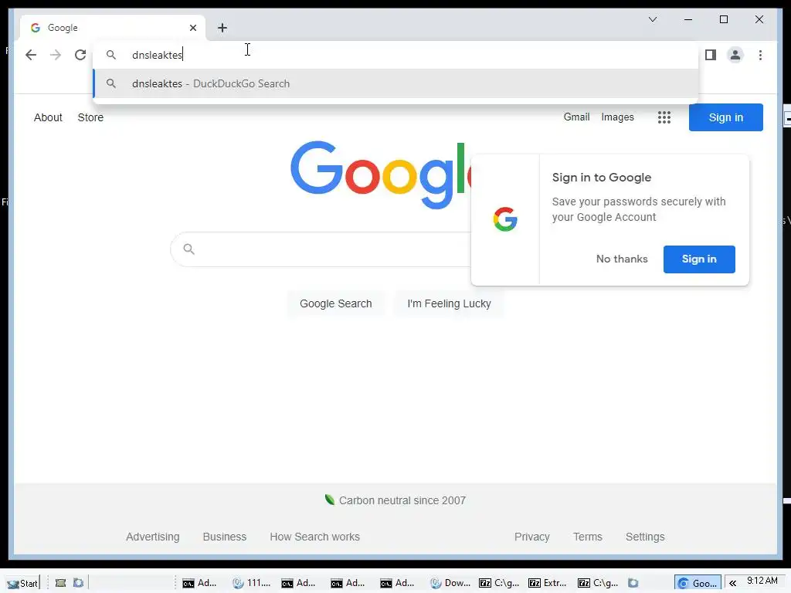Open the three-dot Chrome menu
The image size is (791, 593).
point(760,55)
